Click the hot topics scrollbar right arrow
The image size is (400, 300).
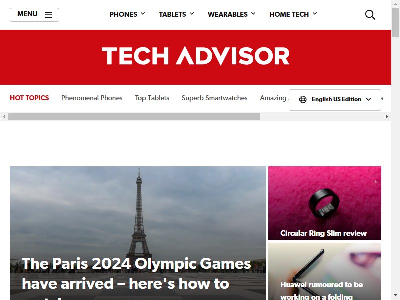pyautogui.click(x=387, y=117)
